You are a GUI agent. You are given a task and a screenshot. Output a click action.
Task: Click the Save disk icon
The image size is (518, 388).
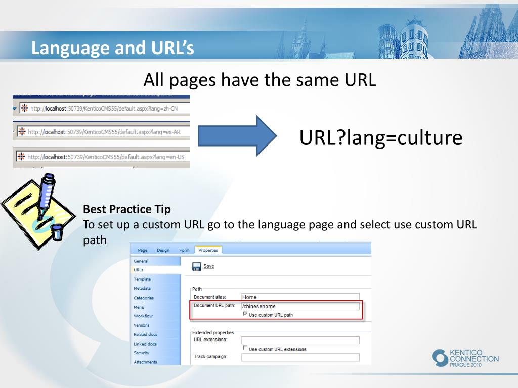click(197, 266)
